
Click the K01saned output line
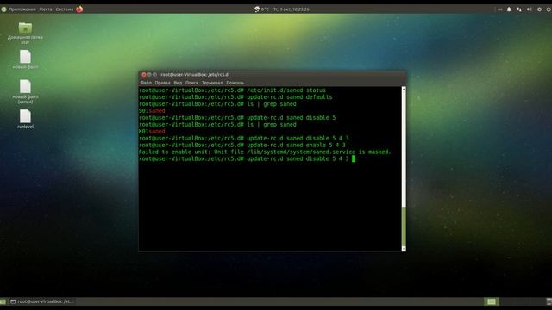[x=152, y=132]
